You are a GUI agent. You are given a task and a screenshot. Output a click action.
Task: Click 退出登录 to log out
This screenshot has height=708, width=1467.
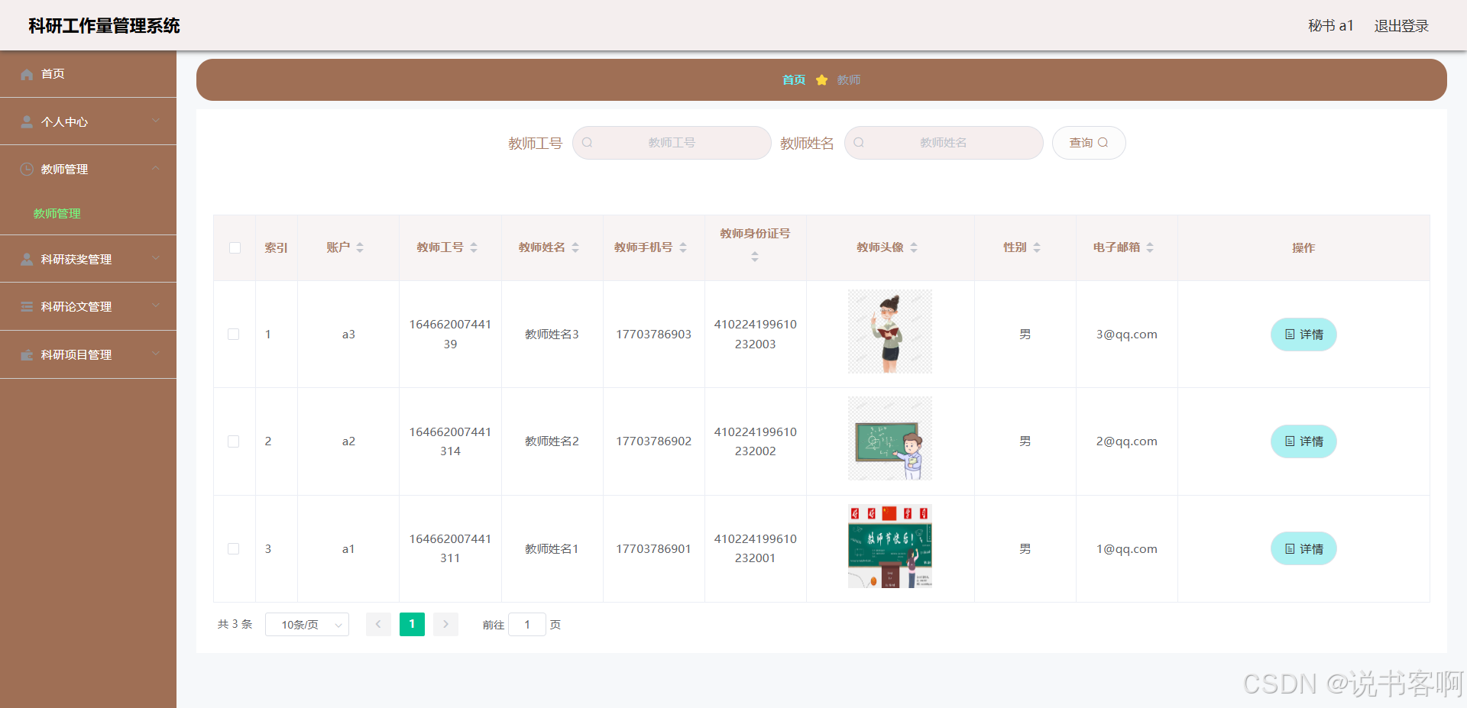[x=1401, y=26]
